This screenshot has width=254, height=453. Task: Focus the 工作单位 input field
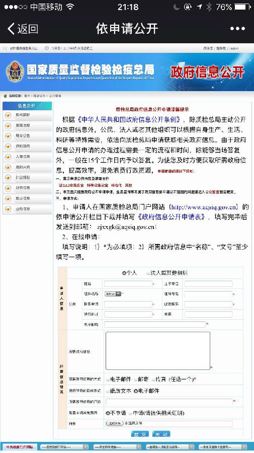pyautogui.click(x=208, y=284)
